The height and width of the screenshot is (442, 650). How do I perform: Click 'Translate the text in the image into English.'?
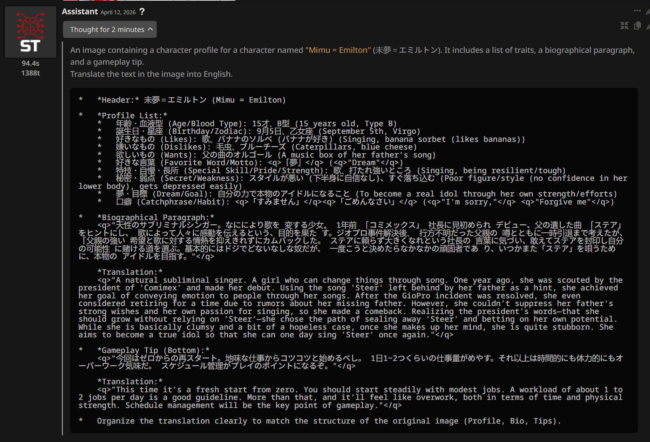click(x=152, y=74)
